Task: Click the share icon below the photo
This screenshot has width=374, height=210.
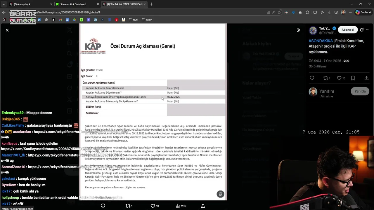Action: [203, 206]
